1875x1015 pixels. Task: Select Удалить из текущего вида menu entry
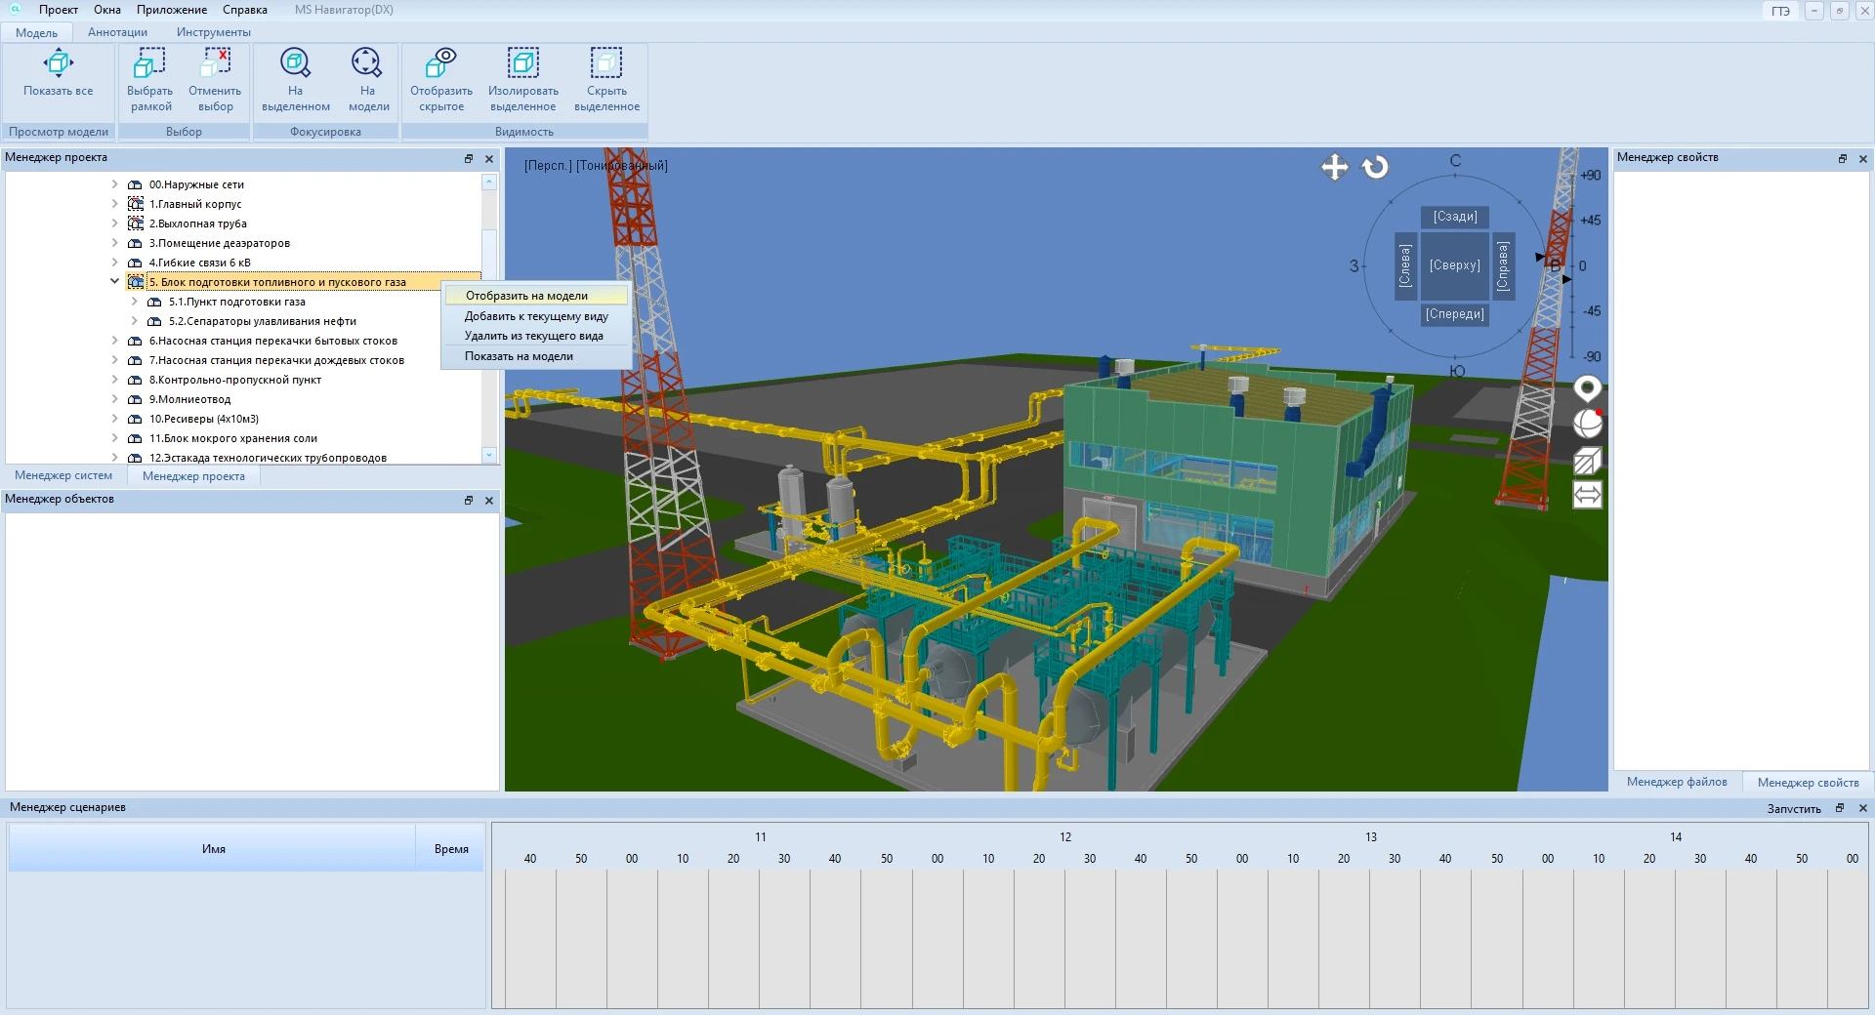coord(533,336)
